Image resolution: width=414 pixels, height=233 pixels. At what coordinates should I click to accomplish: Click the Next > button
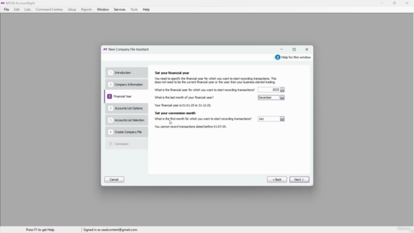tap(299, 180)
